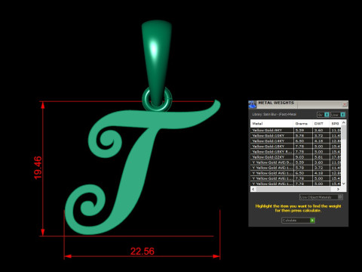Click the 9.03 grams cell

(x=303, y=157)
